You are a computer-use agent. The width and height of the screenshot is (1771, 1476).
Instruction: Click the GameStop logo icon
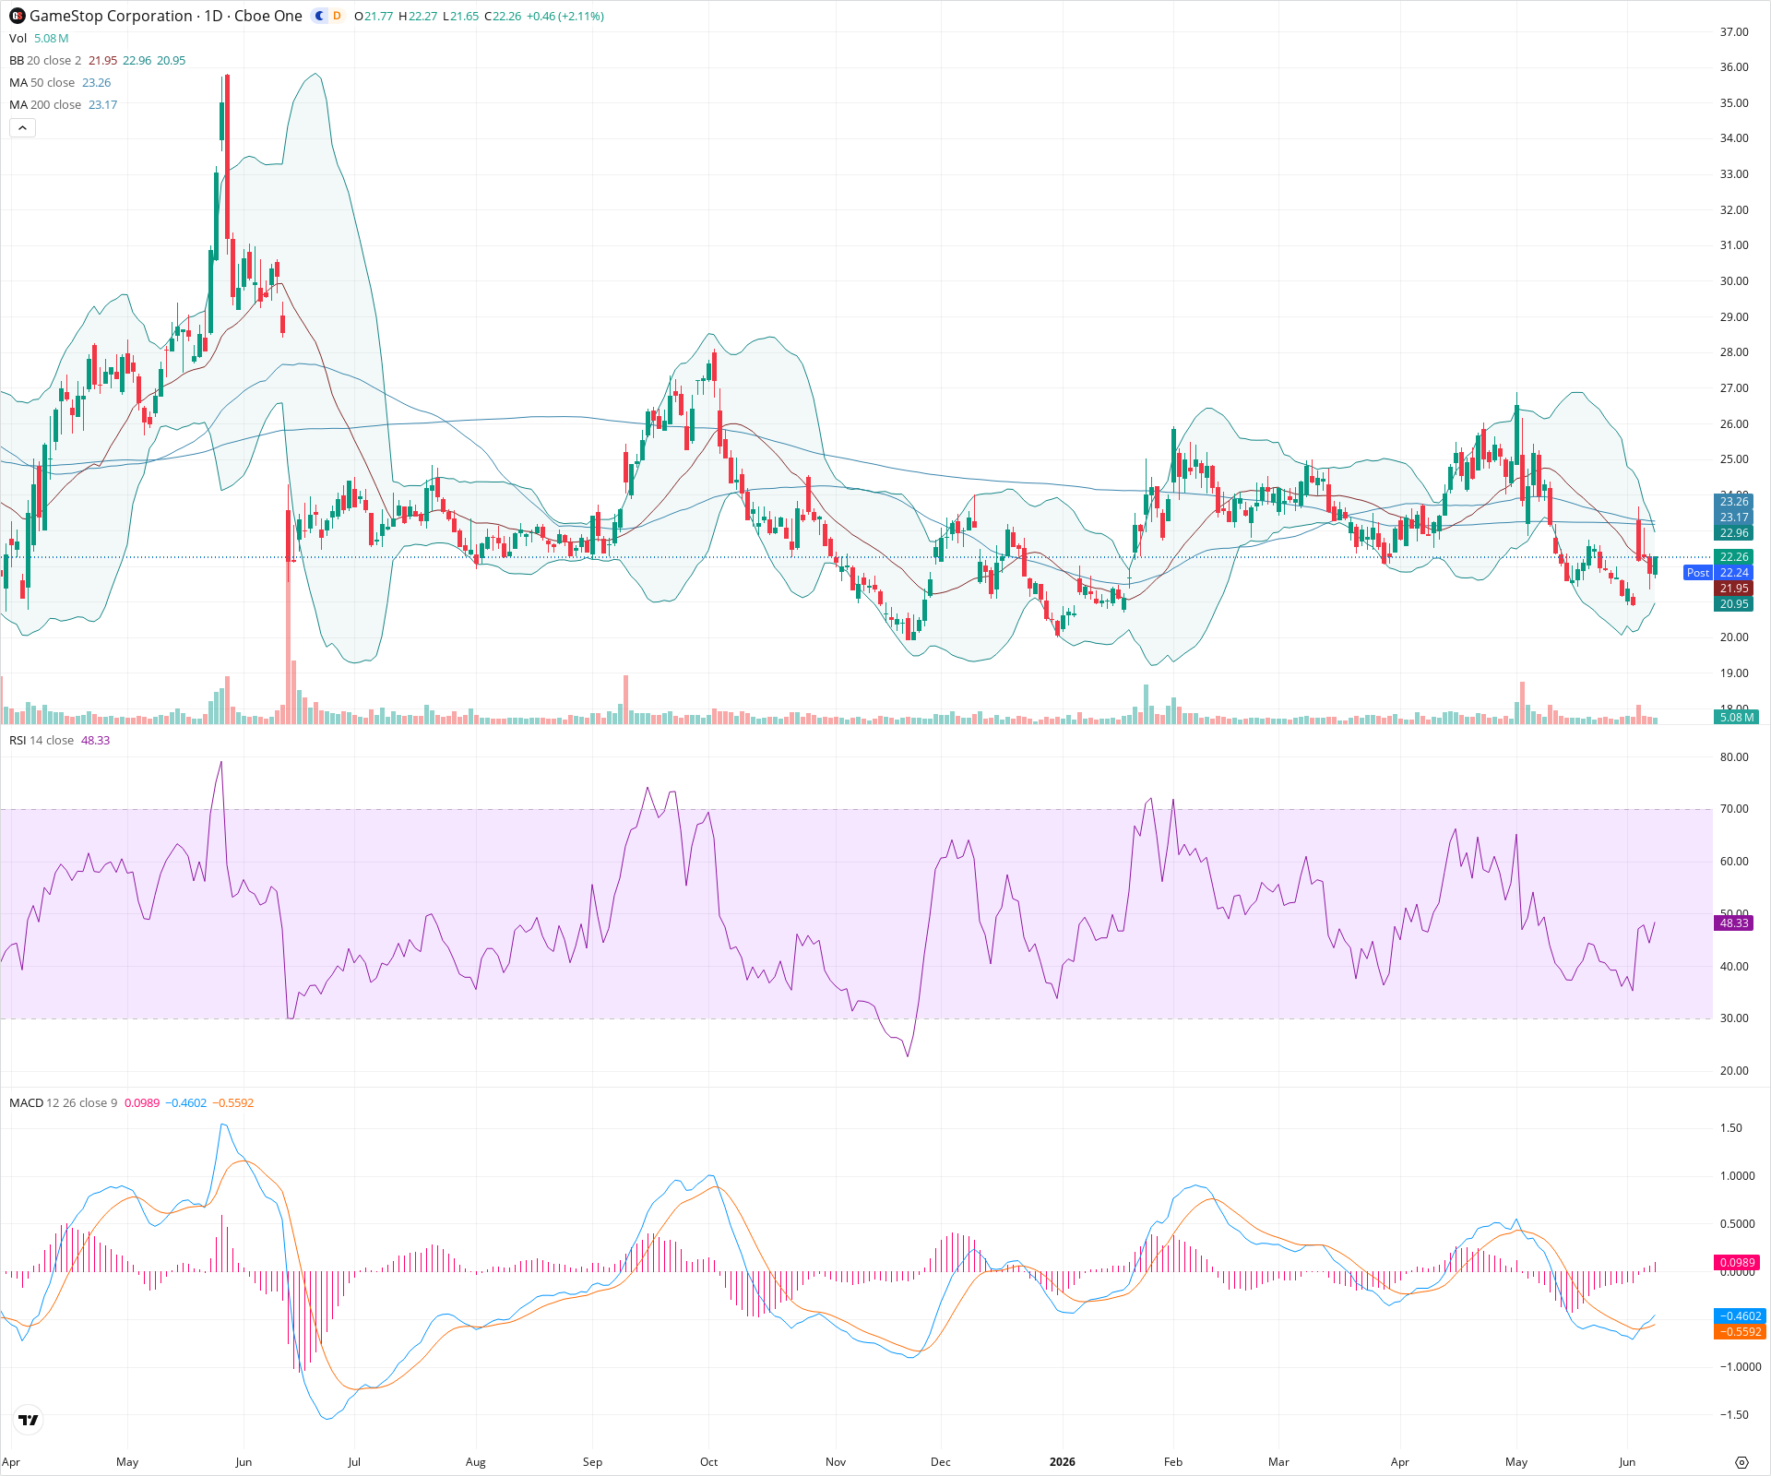pos(18,16)
